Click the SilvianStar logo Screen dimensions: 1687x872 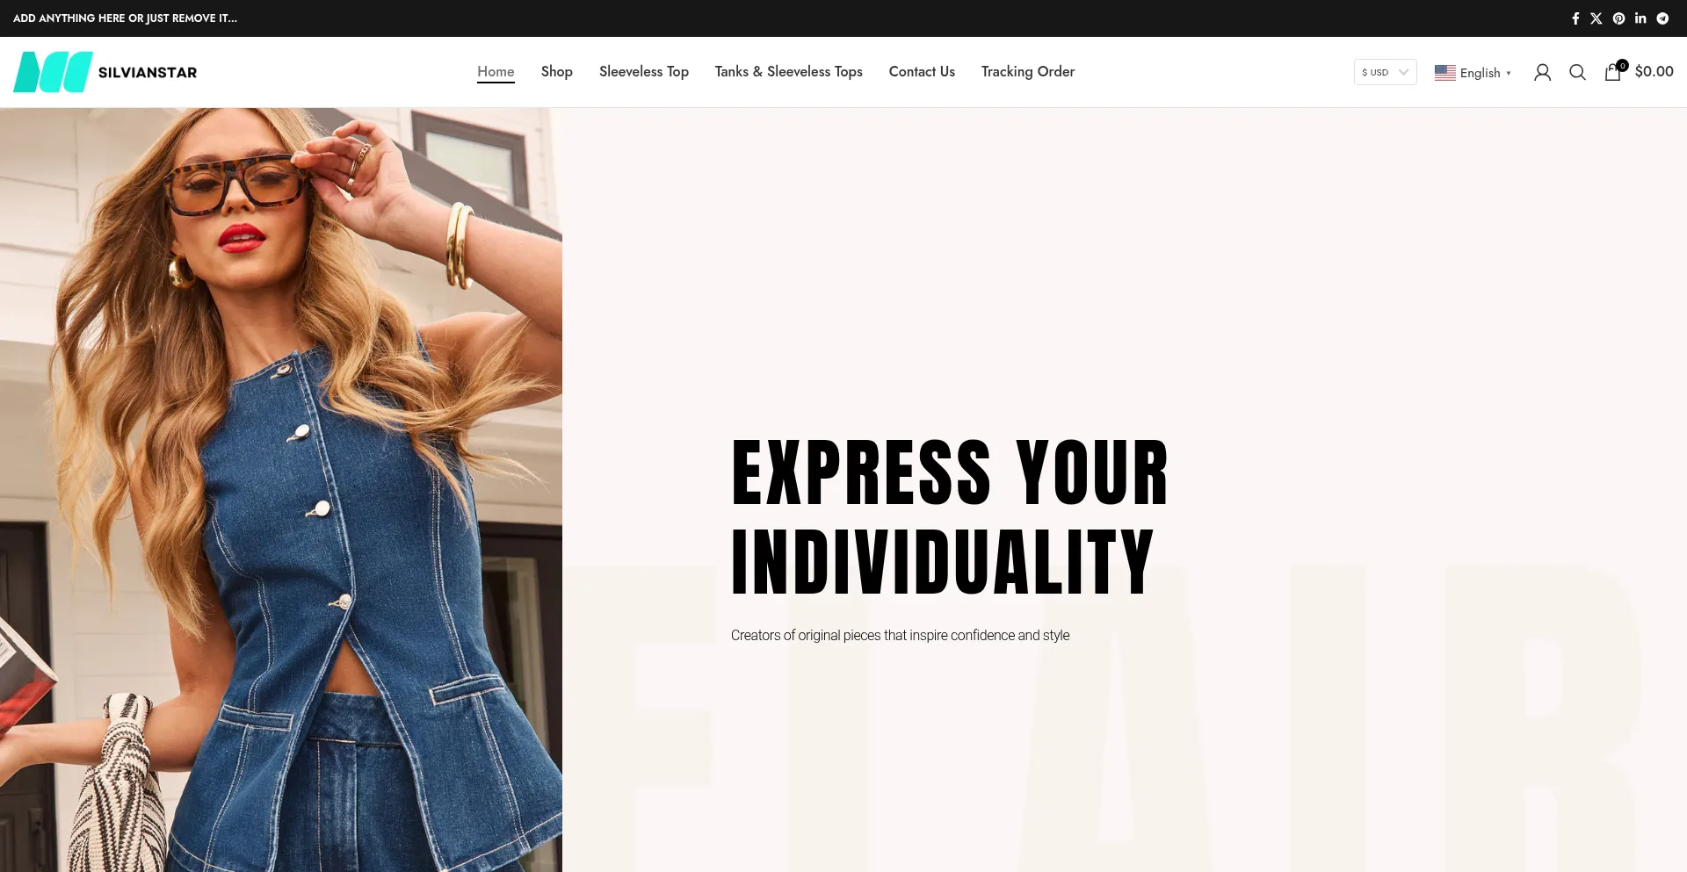105,72
